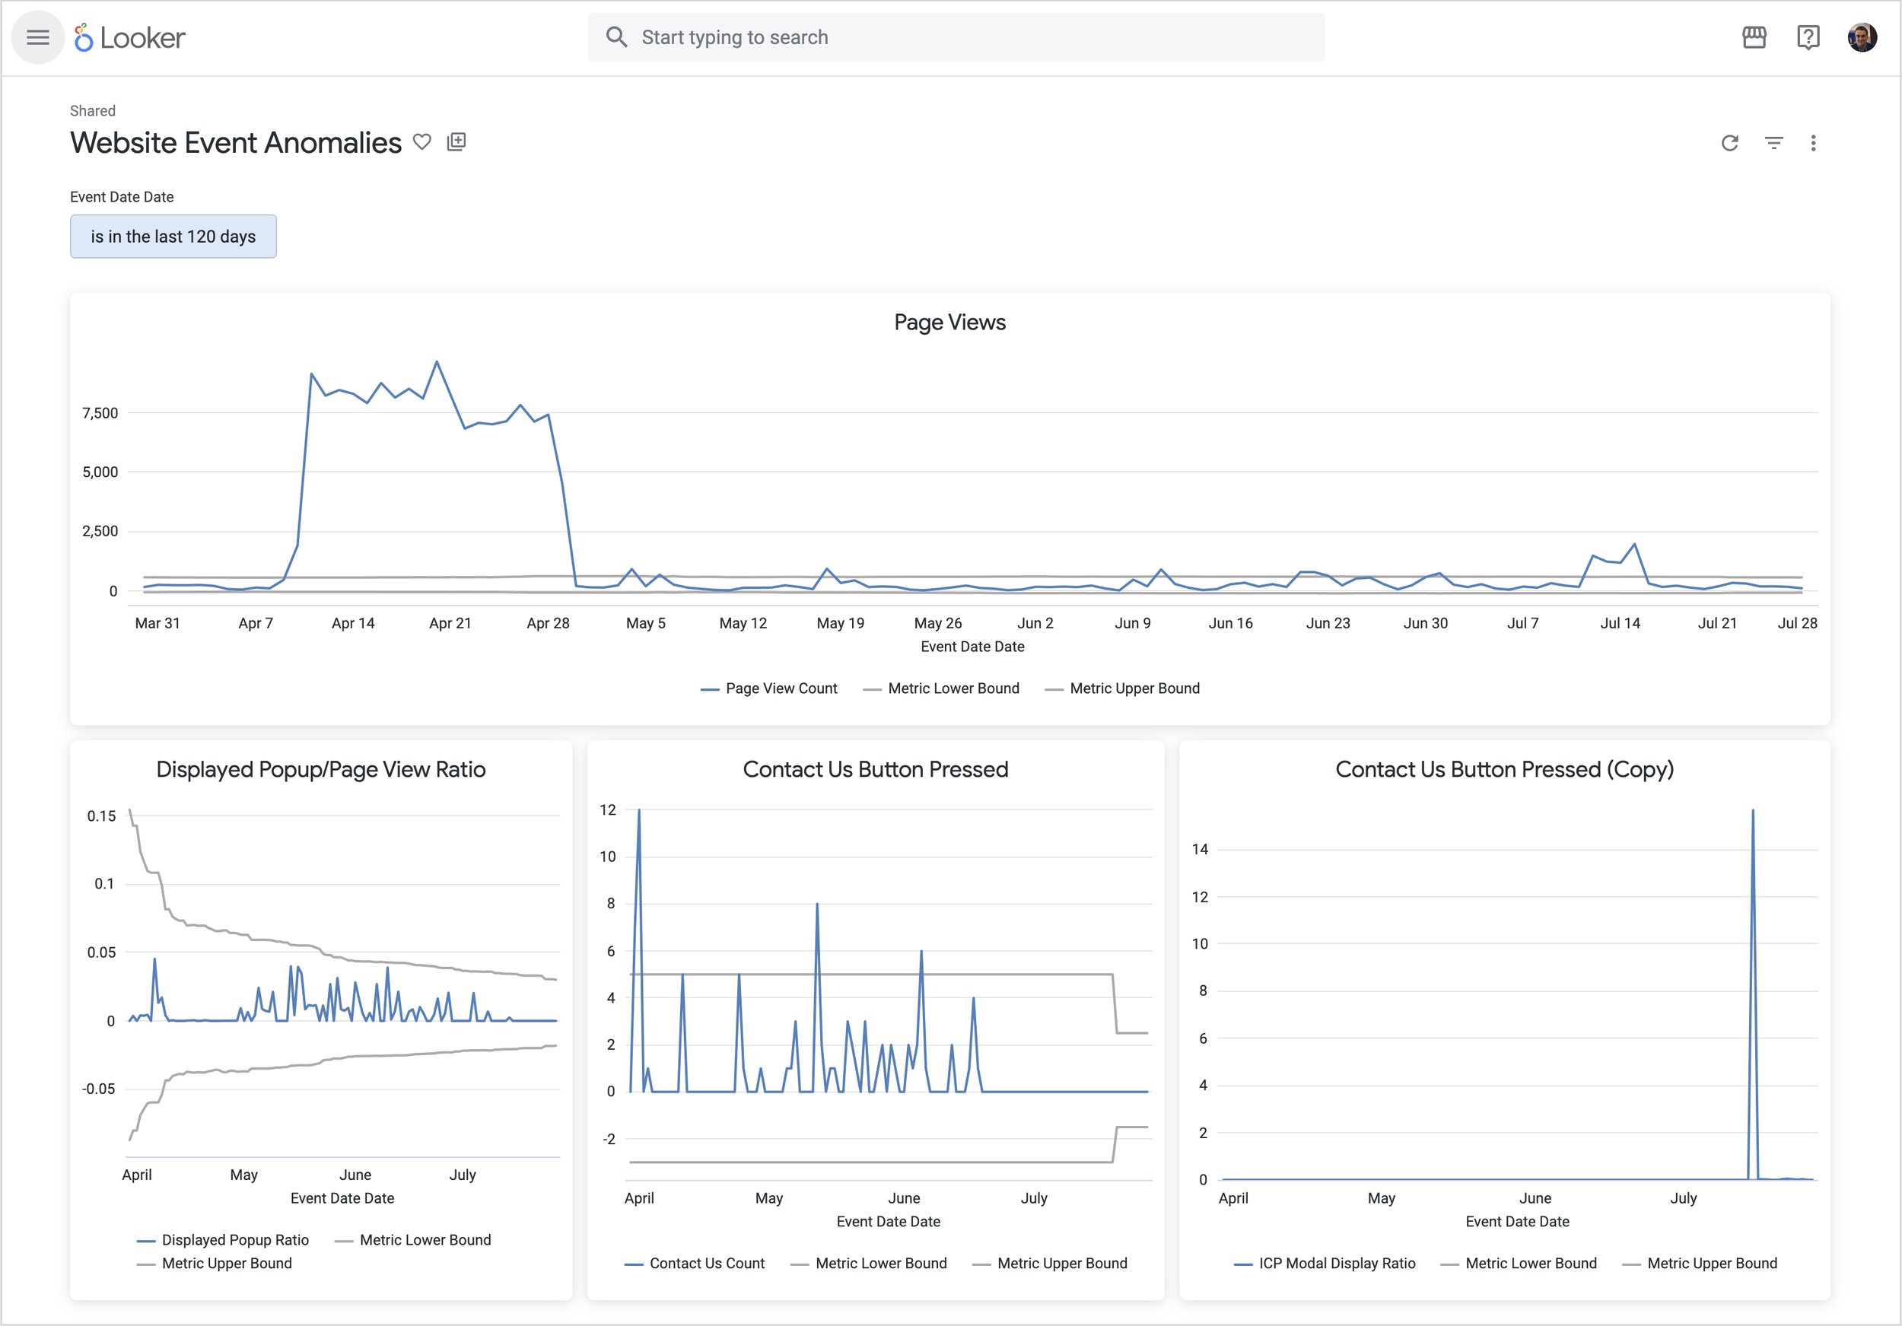This screenshot has width=1902, height=1326.
Task: Open the Marketplace icon
Action: 1754,37
